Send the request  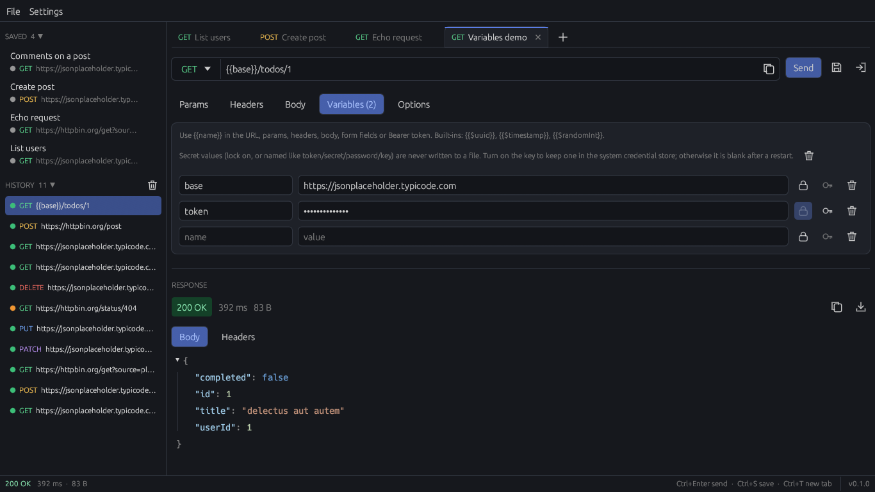[803, 68]
